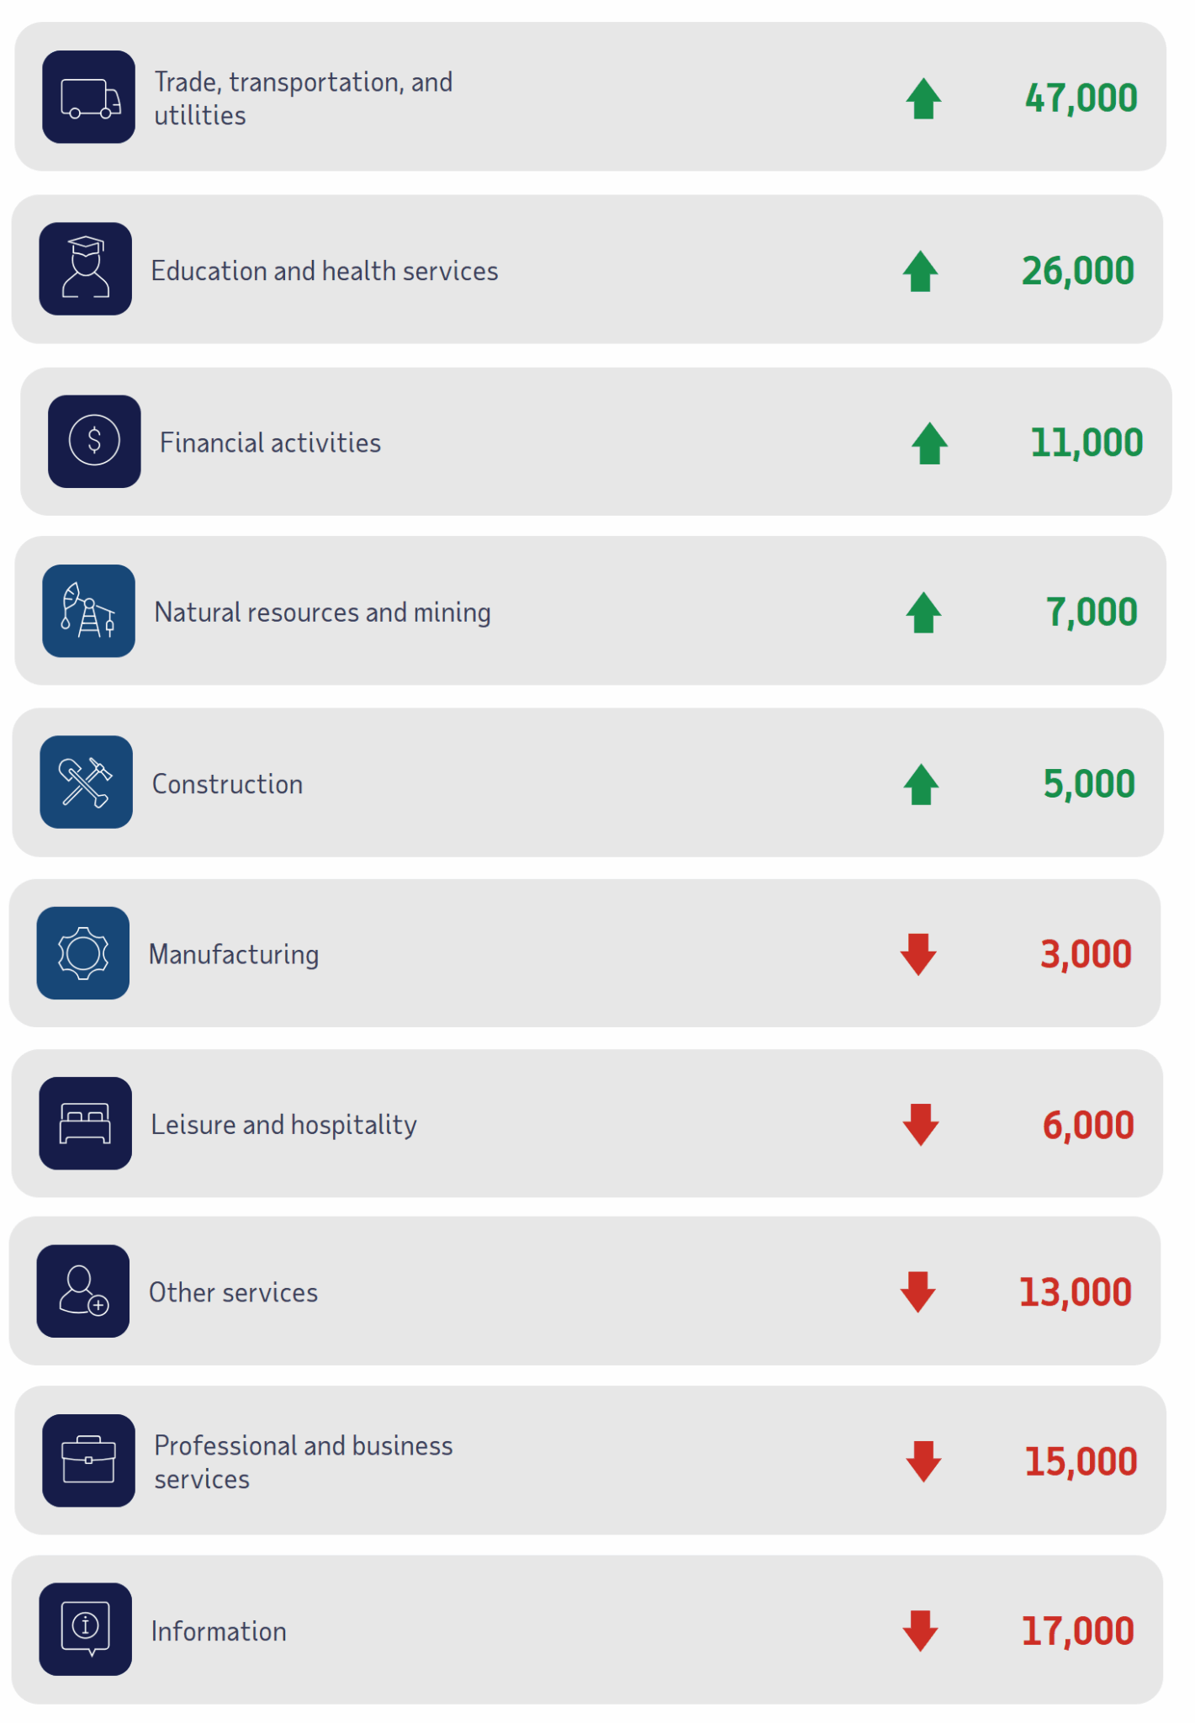Screen dimensions: 1195x1723
Task: Click the Professional and business services label
Action: point(304,1461)
